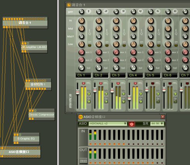Toggle the ASIO power button

pyautogui.click(x=131, y=124)
